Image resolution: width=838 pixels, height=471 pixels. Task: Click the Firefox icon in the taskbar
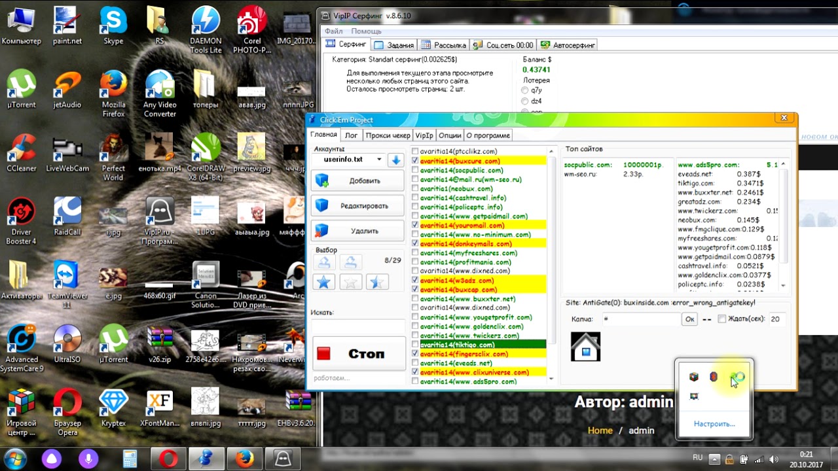245,459
